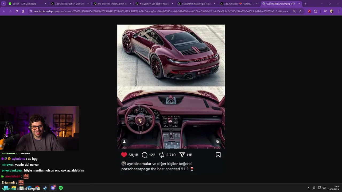Click the red heart like icon
Screen dimensions: 342x192
click(x=124, y=155)
